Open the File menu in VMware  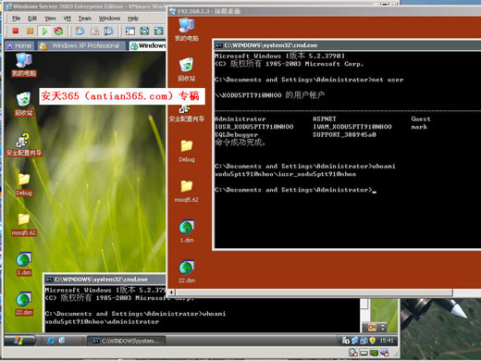[x=16, y=19]
